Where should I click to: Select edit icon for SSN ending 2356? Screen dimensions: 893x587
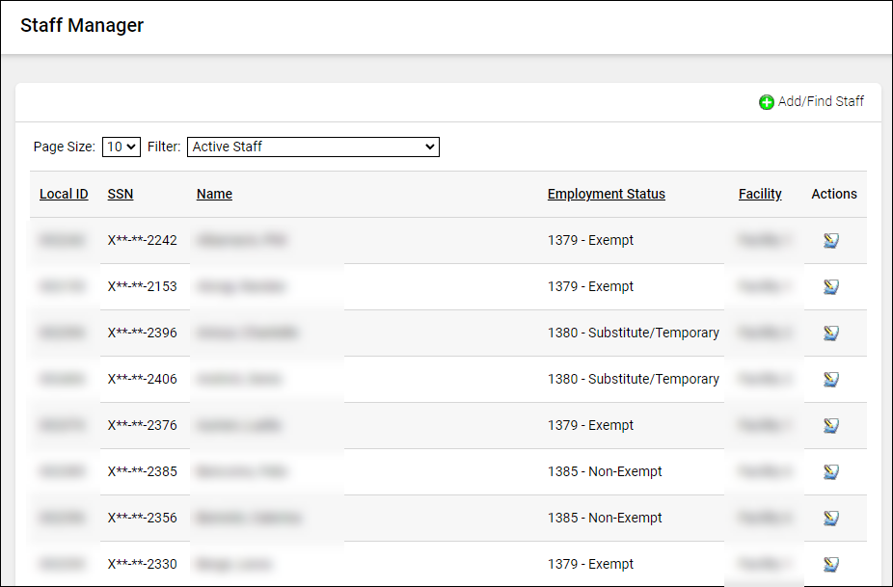coord(830,519)
